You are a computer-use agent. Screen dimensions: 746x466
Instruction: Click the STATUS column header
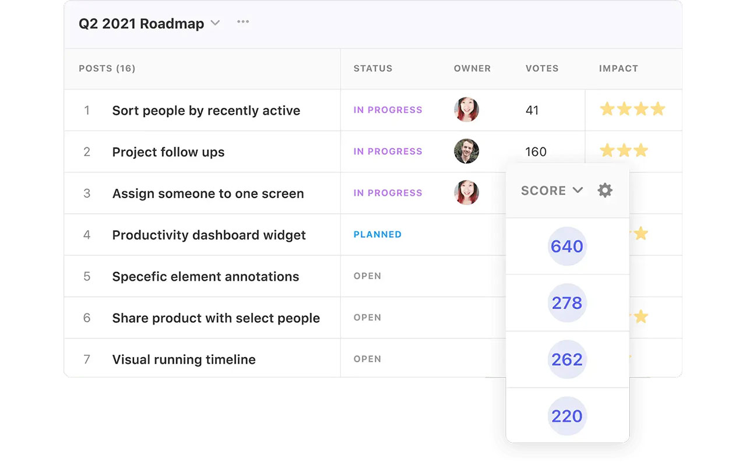pos(372,69)
